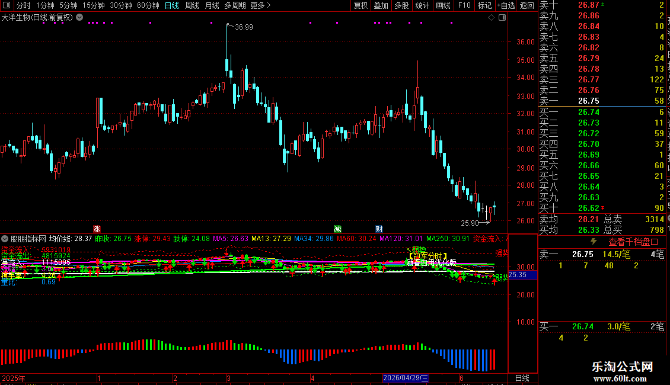Click the 跌停: 24.08 limit-down value
Screen dimensions: 670x385
[x=192, y=239]
